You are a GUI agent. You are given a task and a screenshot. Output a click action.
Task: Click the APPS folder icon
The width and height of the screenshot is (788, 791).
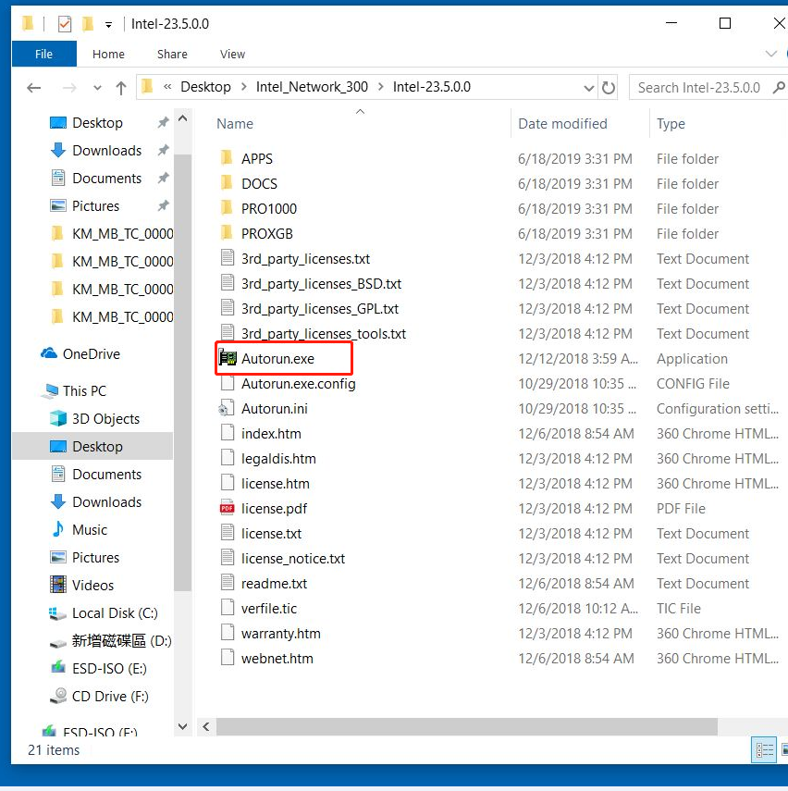click(x=228, y=159)
